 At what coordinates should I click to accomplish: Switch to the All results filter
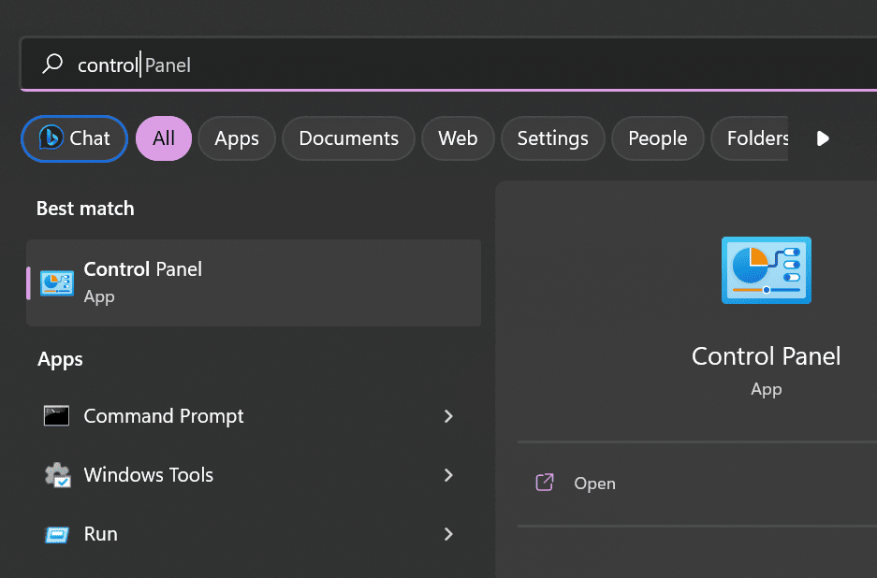click(163, 138)
